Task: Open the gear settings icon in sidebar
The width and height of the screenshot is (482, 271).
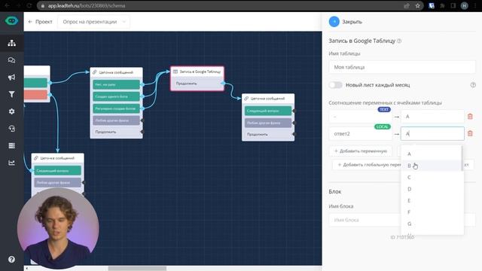Action: (12, 111)
